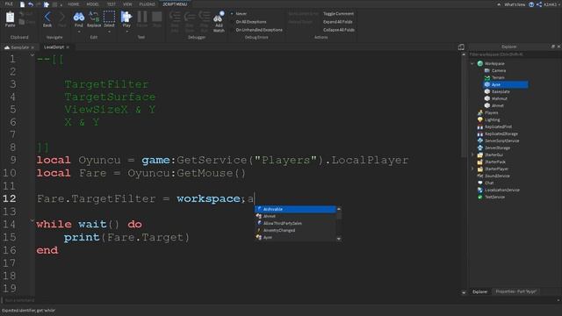Screen dimensions: 562x316
Task: Click the LocalizationService icon
Action: tap(480, 190)
